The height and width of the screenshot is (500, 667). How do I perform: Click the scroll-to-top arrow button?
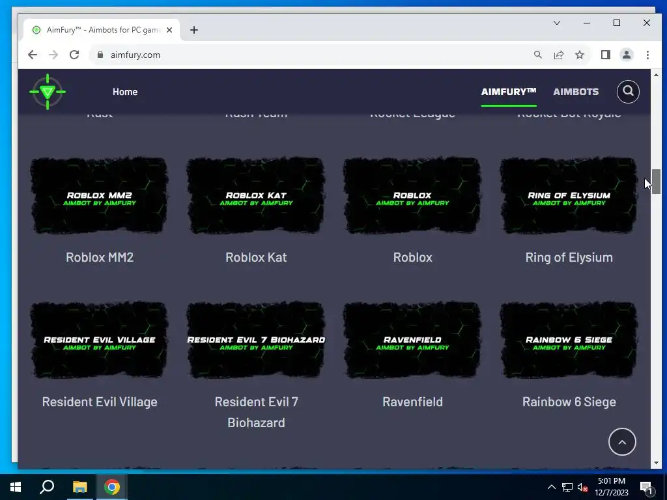[622, 442]
